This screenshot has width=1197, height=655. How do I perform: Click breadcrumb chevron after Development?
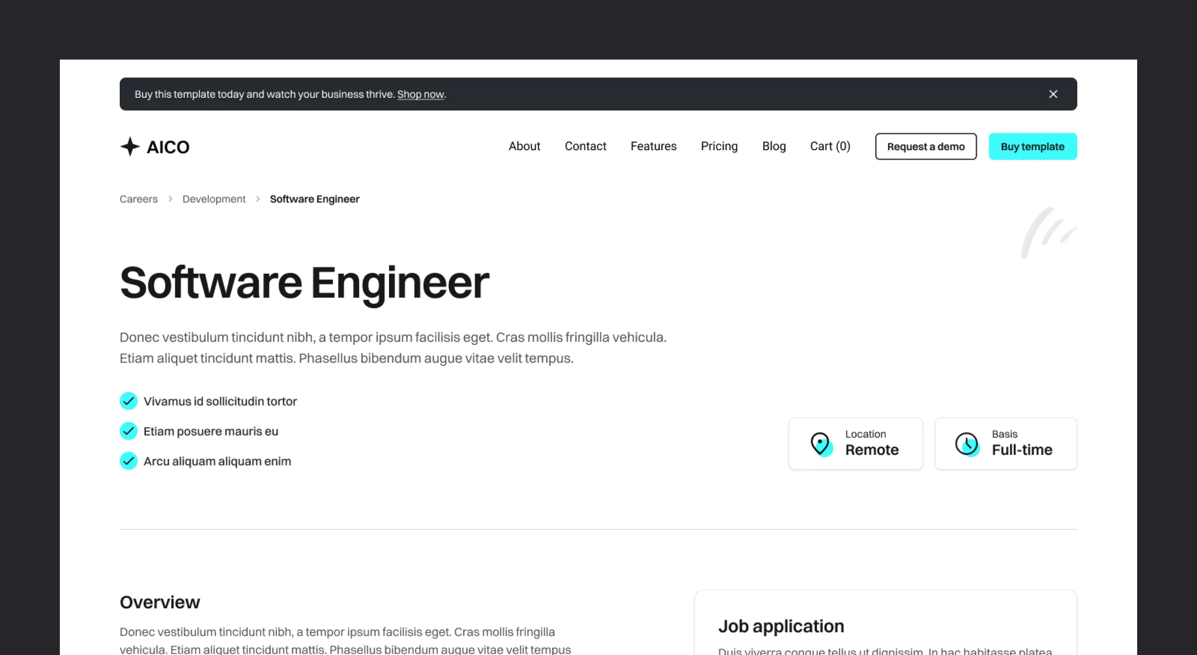(258, 199)
